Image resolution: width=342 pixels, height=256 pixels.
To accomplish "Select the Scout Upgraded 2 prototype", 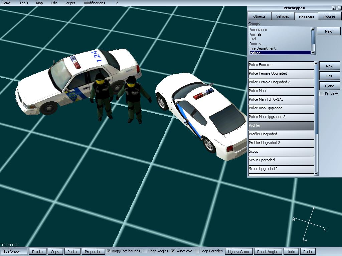I will [x=281, y=169].
